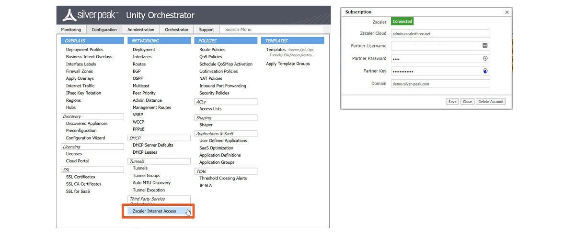Open Admin Distance

pyautogui.click(x=147, y=100)
